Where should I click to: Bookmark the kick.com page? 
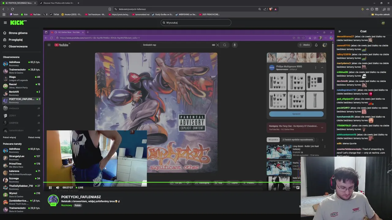[x=110, y=9]
